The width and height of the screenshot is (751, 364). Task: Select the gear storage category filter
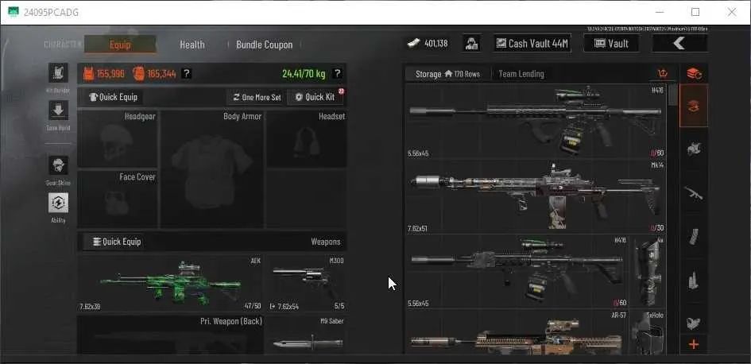click(x=694, y=149)
